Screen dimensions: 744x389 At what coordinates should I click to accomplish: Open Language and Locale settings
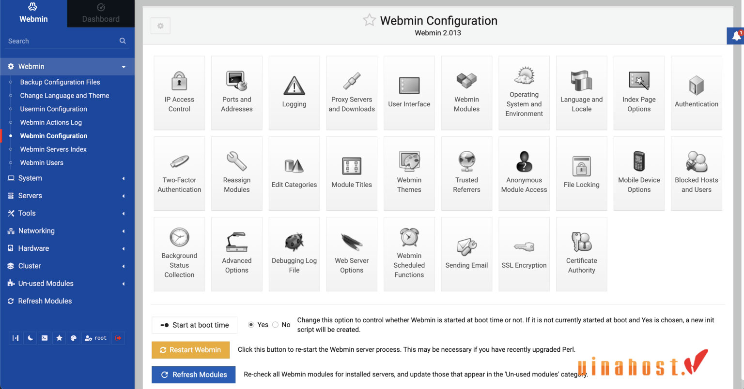point(582,93)
